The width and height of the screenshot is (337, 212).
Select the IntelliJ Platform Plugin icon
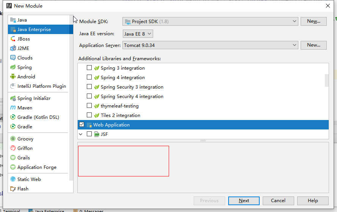(13, 86)
